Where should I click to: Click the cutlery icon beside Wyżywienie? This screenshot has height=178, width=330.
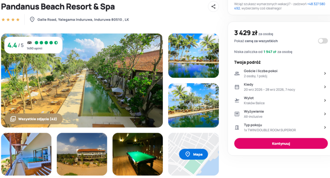click(x=237, y=114)
